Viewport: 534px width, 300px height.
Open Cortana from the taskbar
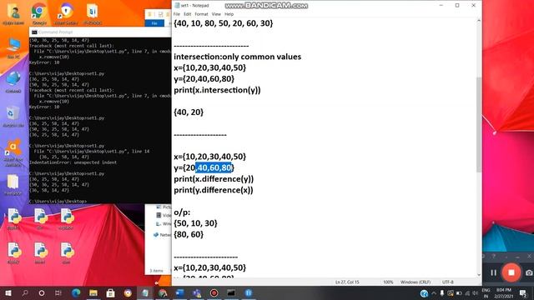[42, 292]
